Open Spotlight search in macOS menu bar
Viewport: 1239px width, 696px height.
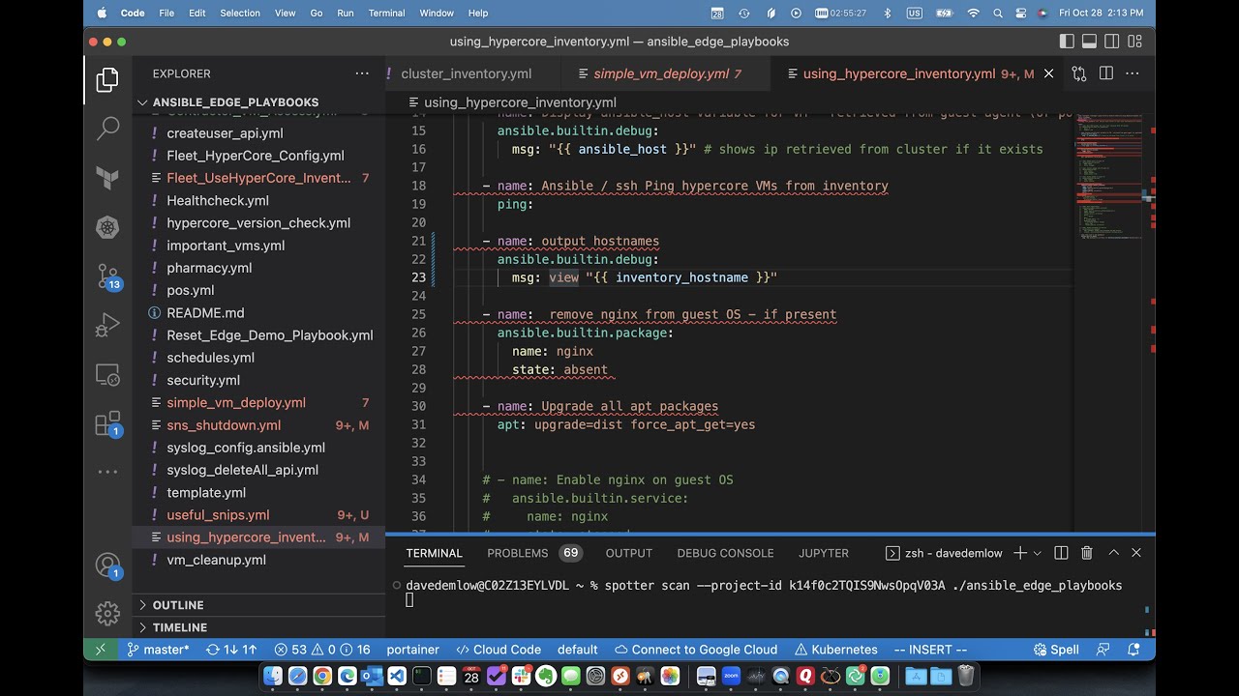(997, 14)
